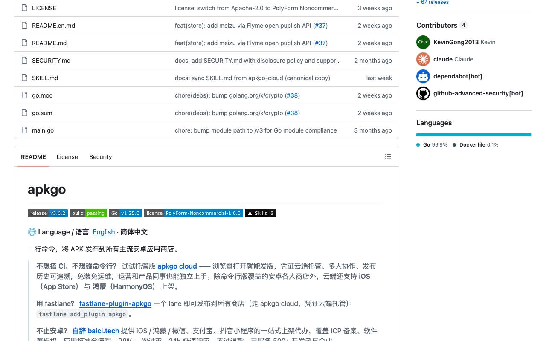This screenshot has height=341, width=546.
Task: Switch to the Security tab
Action: (x=101, y=157)
